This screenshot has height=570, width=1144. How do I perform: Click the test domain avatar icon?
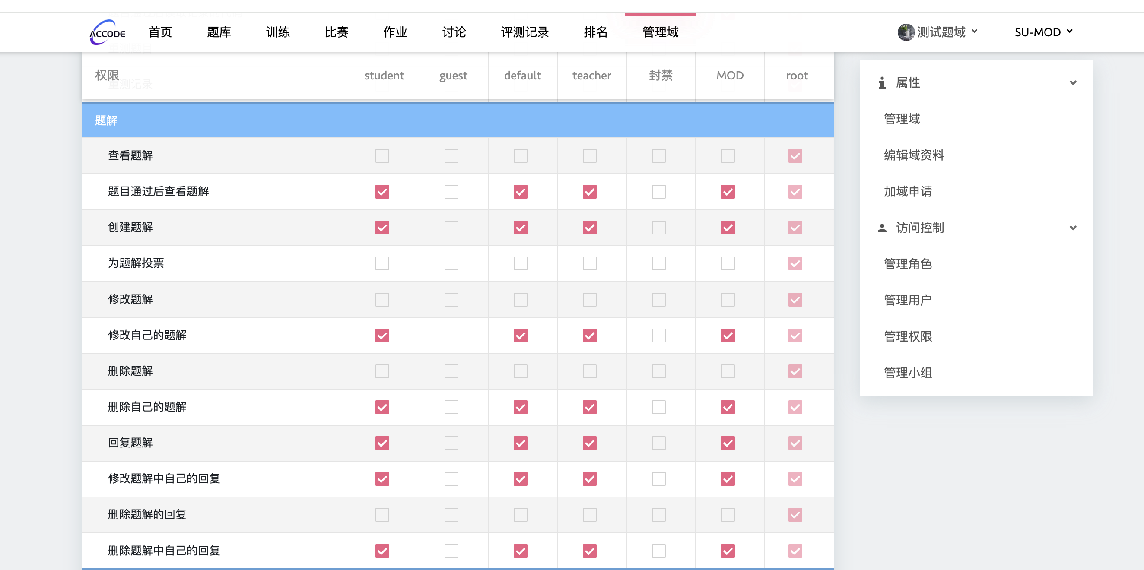point(905,32)
